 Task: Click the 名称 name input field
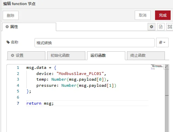click(x=94, y=43)
